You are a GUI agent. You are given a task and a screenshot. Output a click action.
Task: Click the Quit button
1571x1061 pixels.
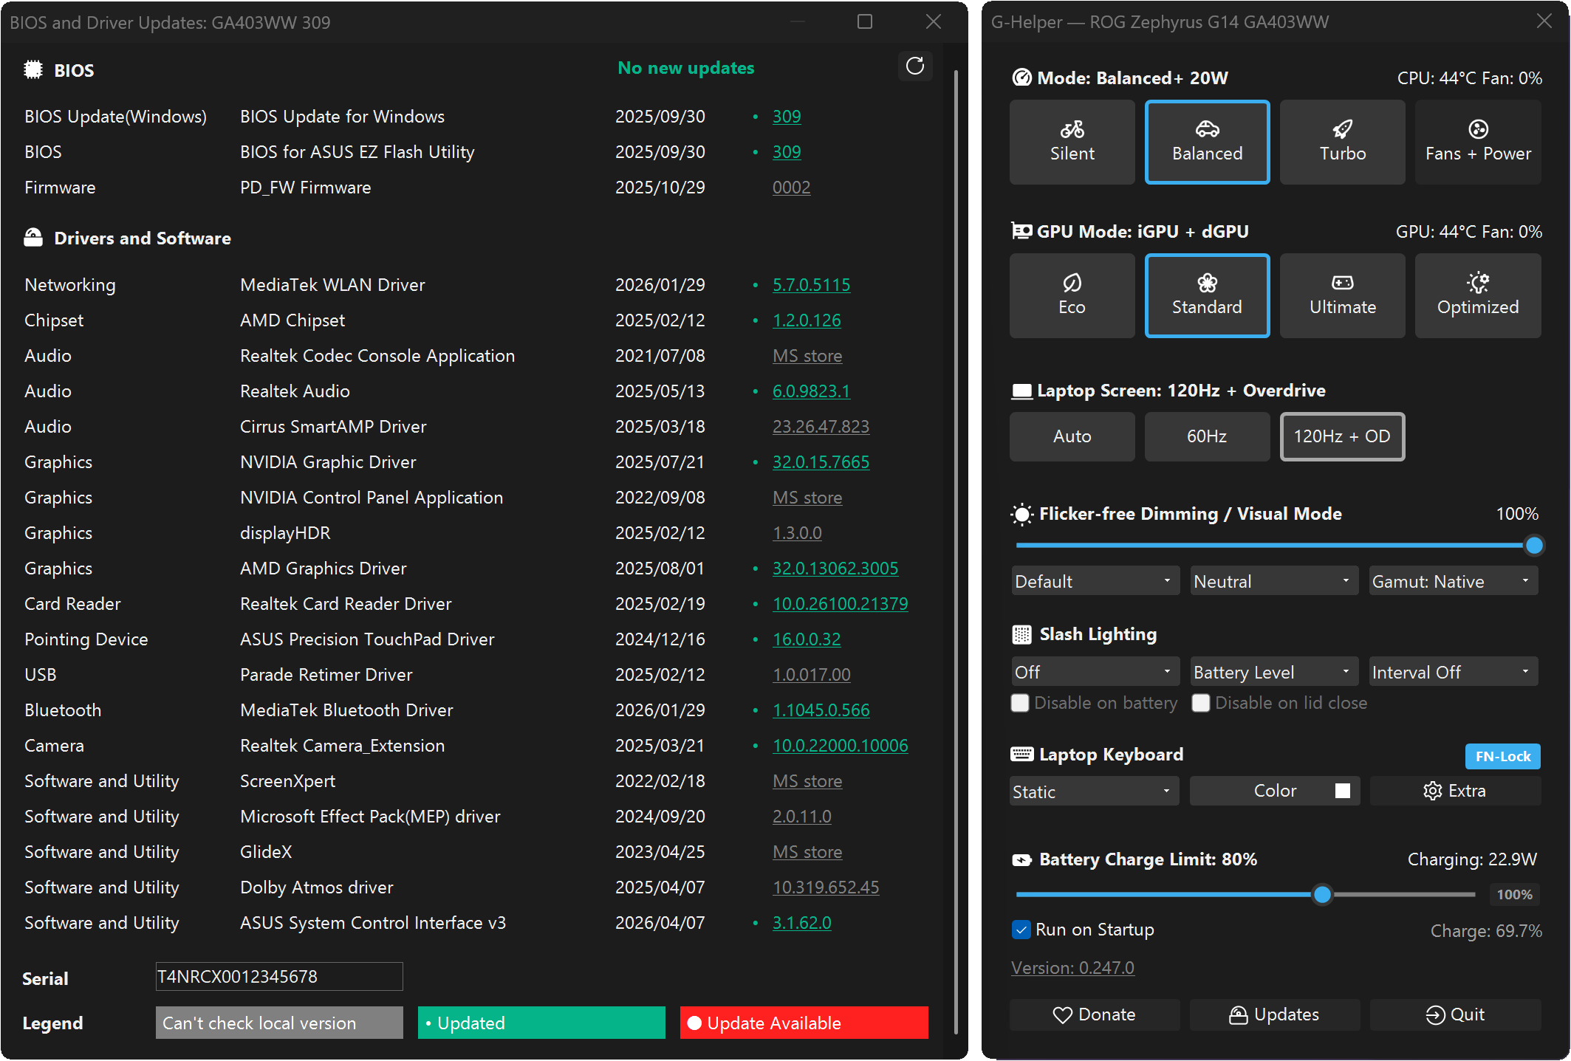1454,1014
